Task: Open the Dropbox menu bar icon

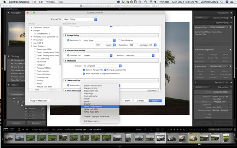Action: coord(123,2)
